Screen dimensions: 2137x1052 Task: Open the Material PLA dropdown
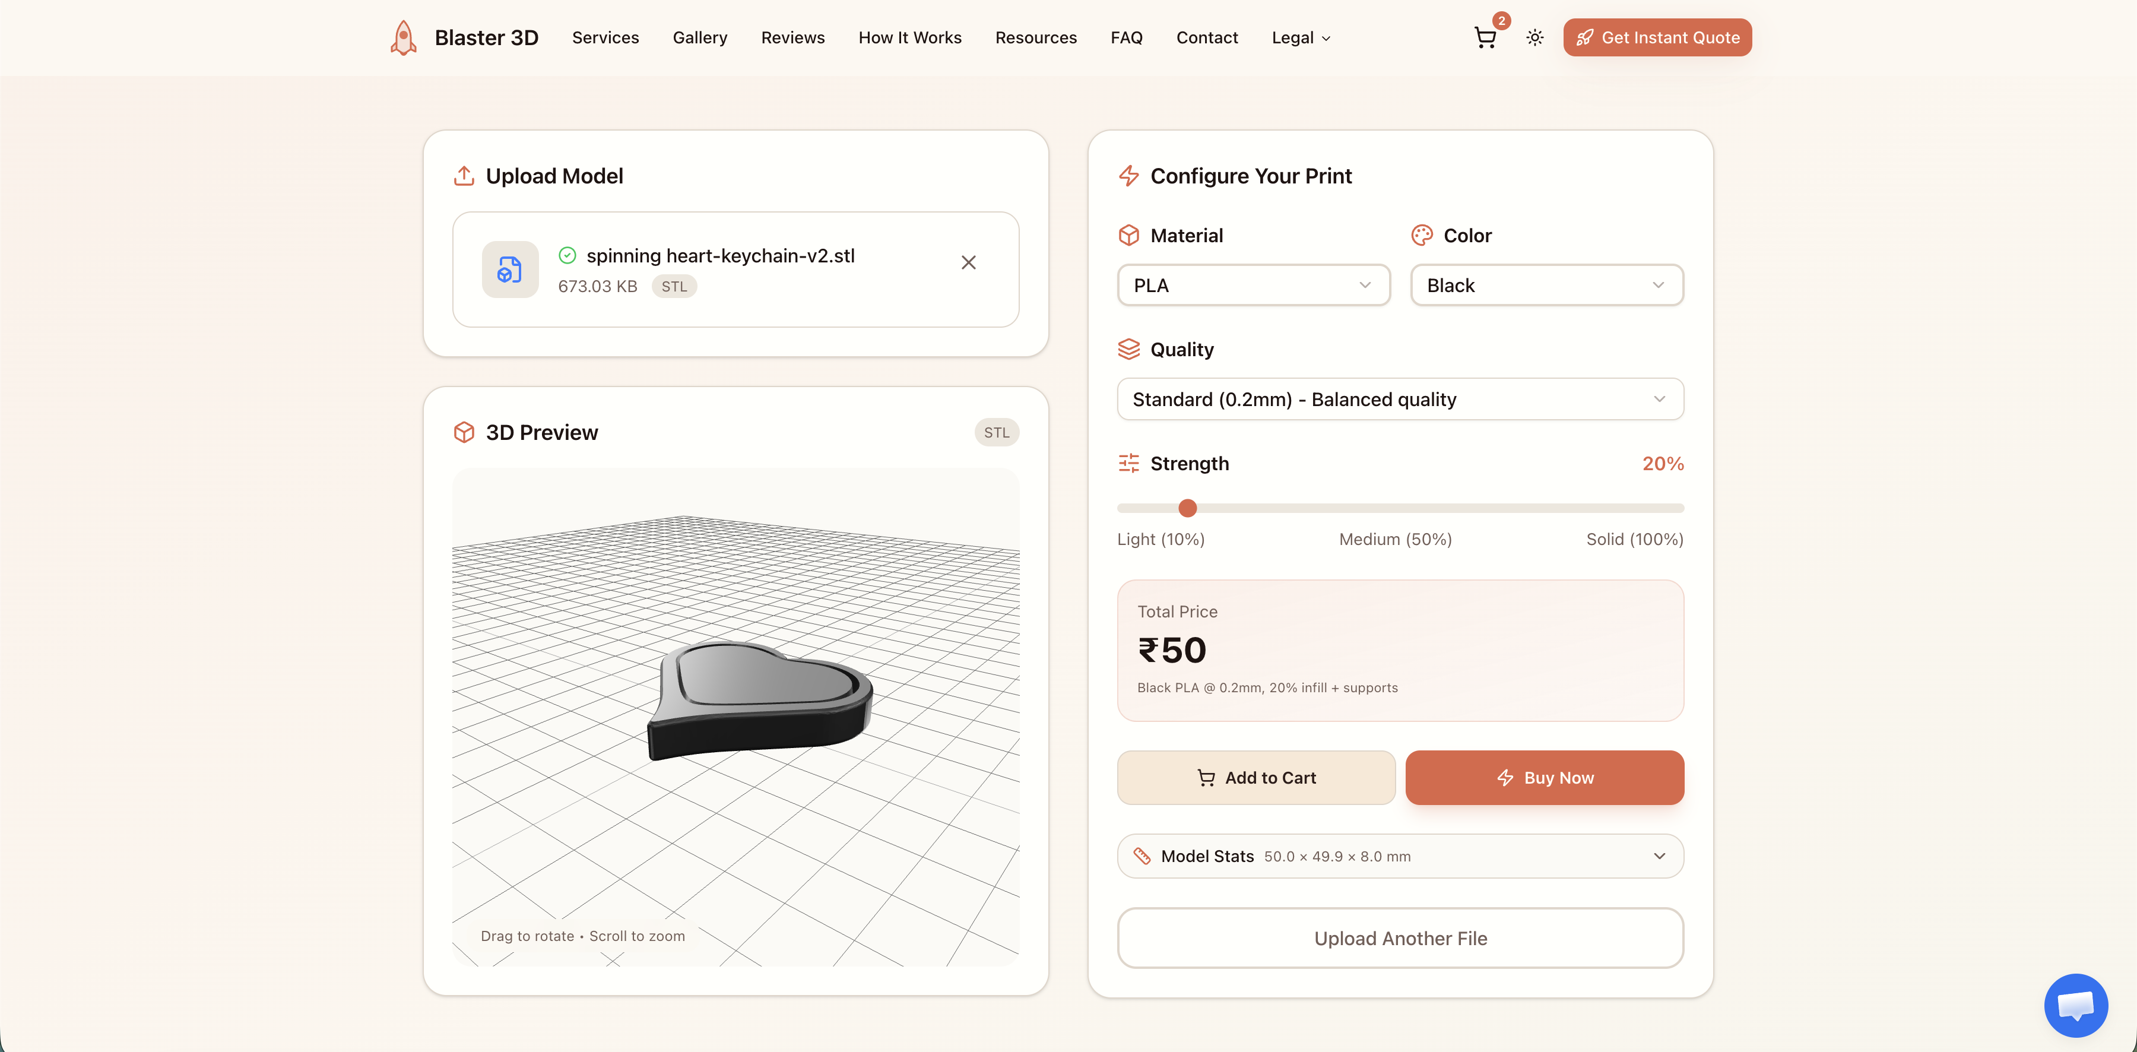[1253, 286]
